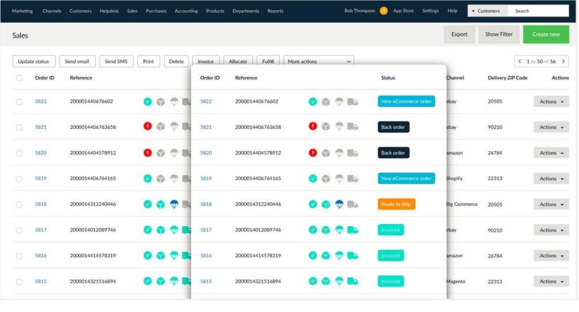The height and width of the screenshot is (312, 579).
Task: Open Actions dropdown for order 5817 row
Action: 551,230
